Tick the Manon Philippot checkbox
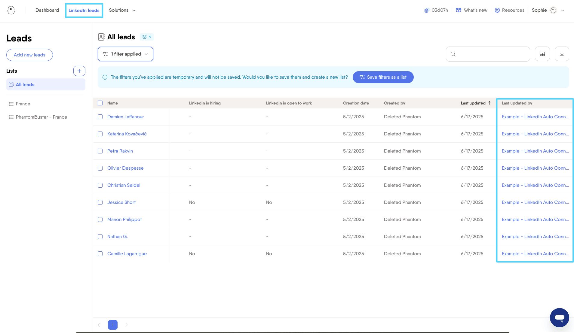 [100, 219]
